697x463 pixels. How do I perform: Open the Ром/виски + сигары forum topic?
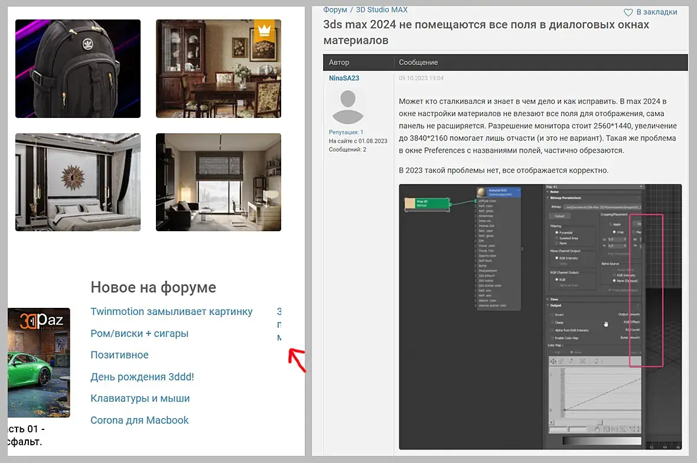[139, 333]
